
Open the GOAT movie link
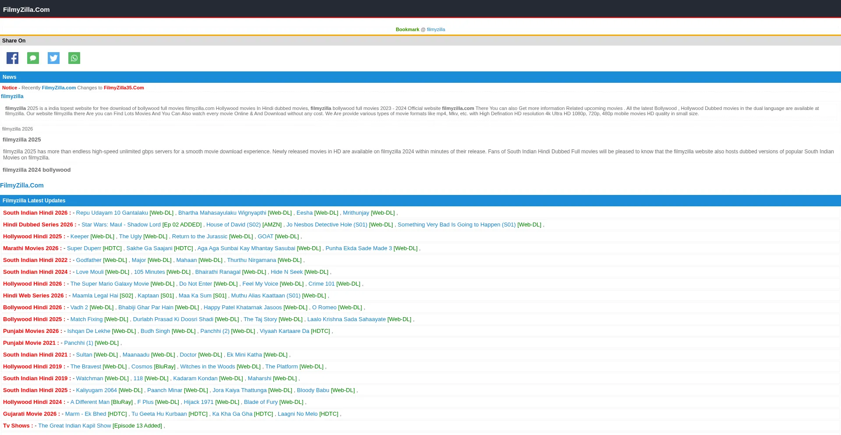(x=265, y=237)
